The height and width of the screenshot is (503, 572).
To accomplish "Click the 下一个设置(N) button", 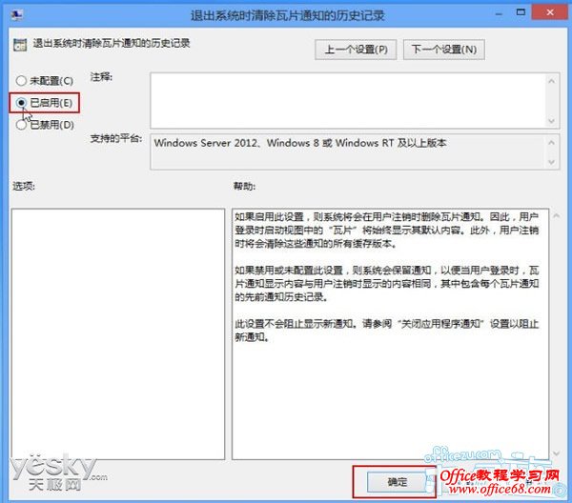I will pos(444,50).
